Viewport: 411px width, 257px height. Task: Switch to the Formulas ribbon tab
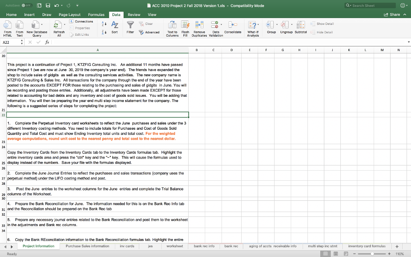96,15
